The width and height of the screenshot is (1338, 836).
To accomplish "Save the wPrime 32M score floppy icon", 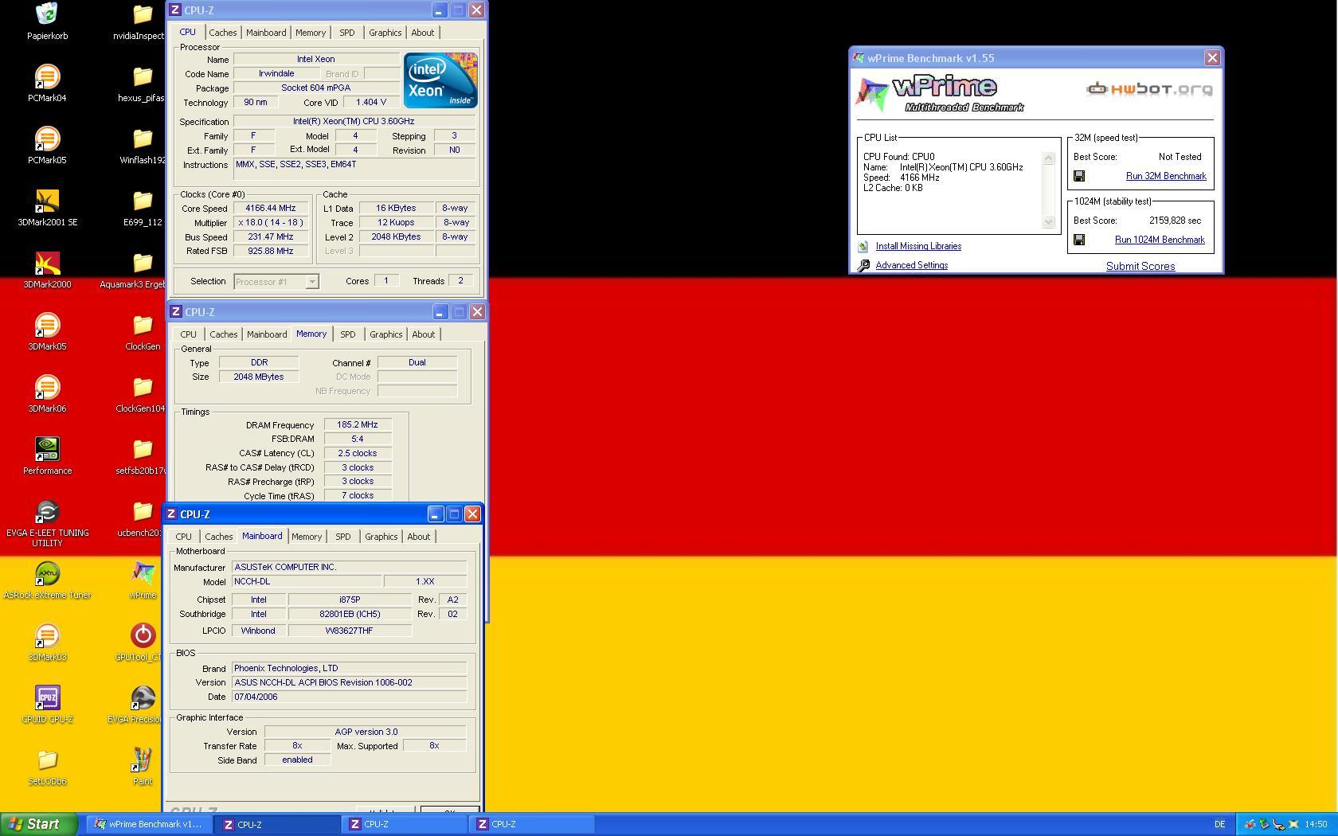I will pos(1079,176).
